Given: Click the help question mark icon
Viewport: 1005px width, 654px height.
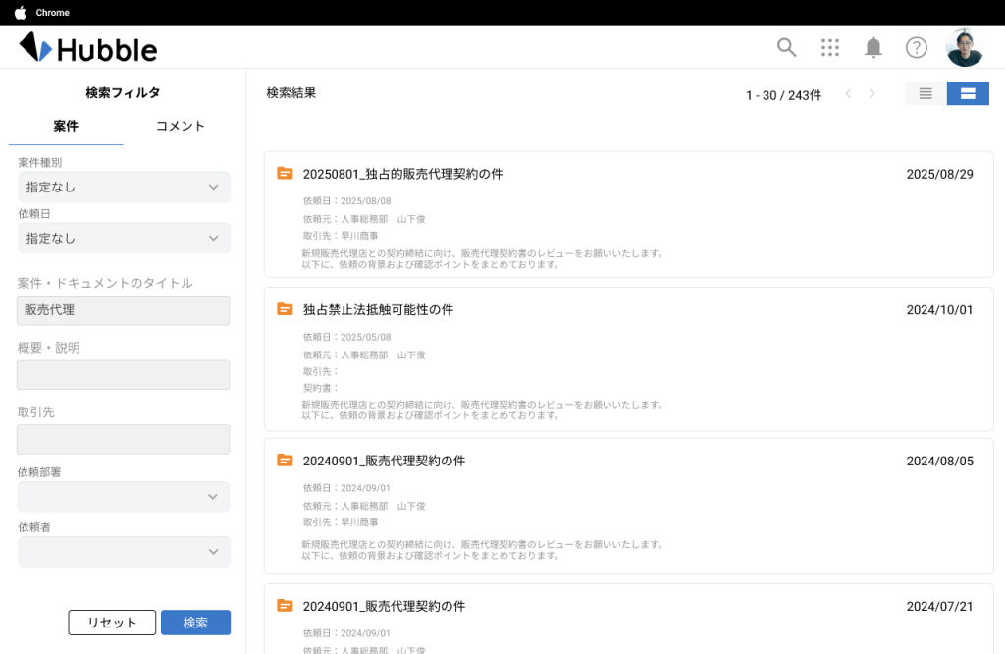Looking at the screenshot, I should pyautogui.click(x=916, y=47).
